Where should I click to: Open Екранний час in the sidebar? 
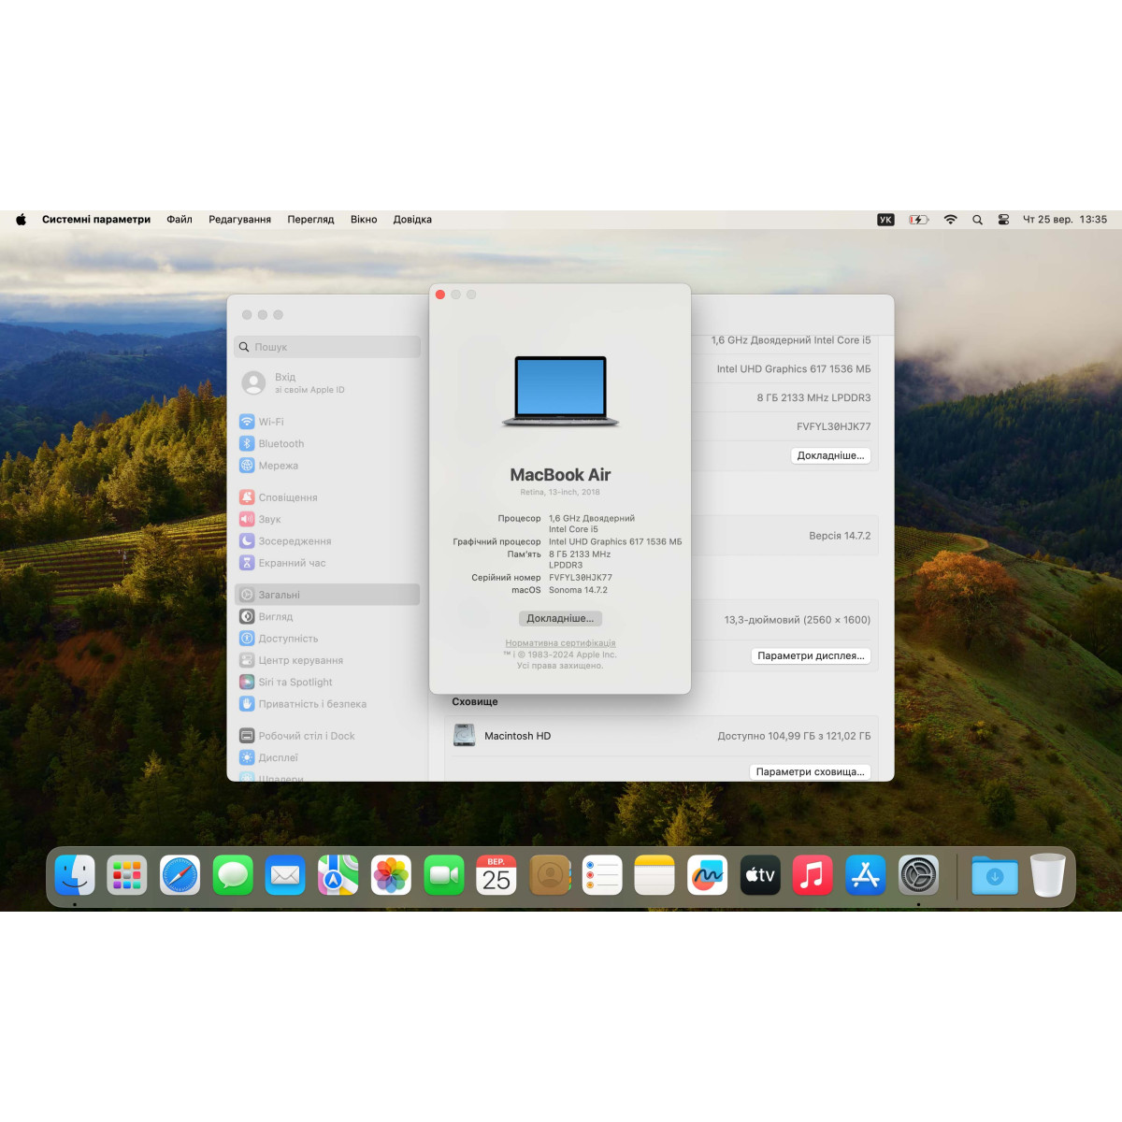[327, 563]
